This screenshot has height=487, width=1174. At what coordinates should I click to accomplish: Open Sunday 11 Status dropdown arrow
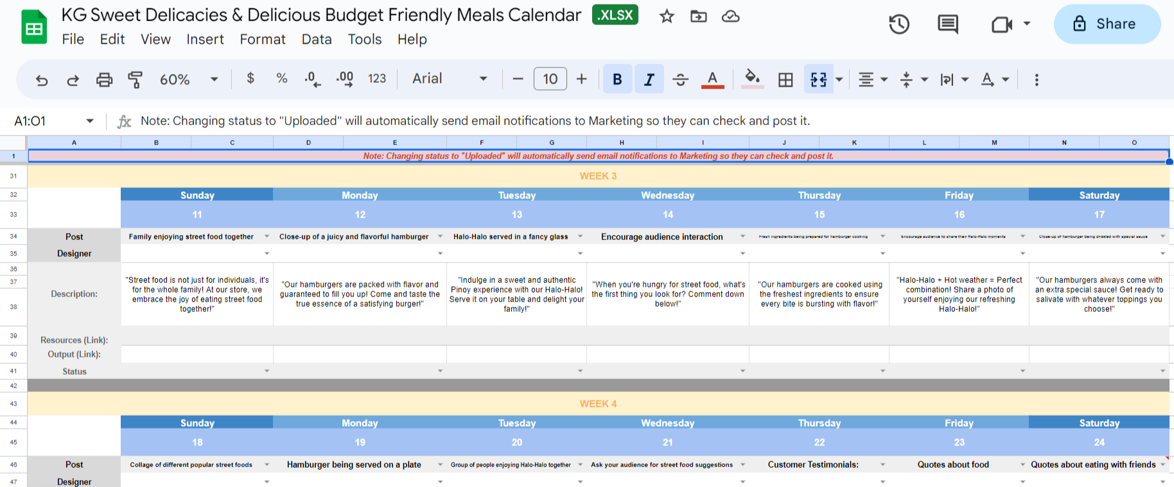coord(267,371)
